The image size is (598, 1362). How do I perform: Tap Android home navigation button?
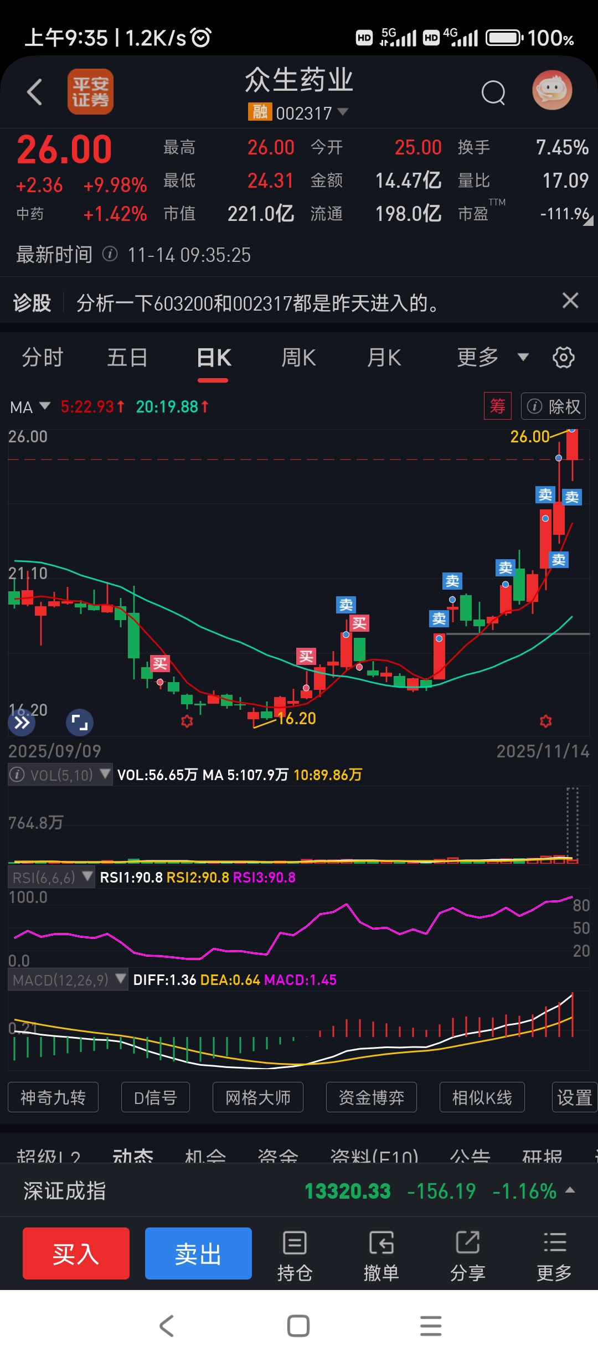click(298, 1326)
